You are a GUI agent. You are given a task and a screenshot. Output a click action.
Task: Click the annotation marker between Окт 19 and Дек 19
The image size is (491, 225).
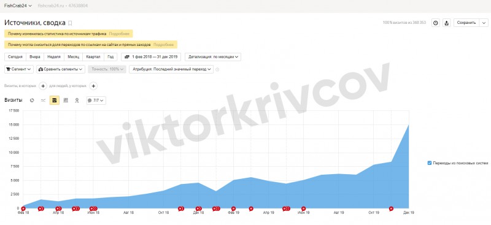(x=391, y=208)
